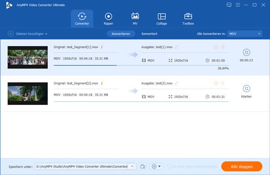Maximize the AnyMP4 window

tap(255, 5)
